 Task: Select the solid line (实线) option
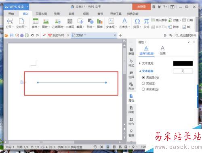(149, 84)
